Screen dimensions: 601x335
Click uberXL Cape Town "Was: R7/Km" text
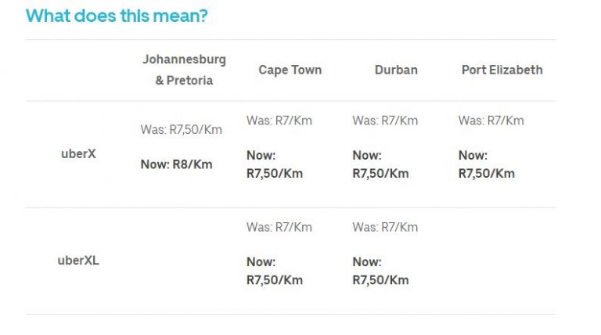[279, 227]
